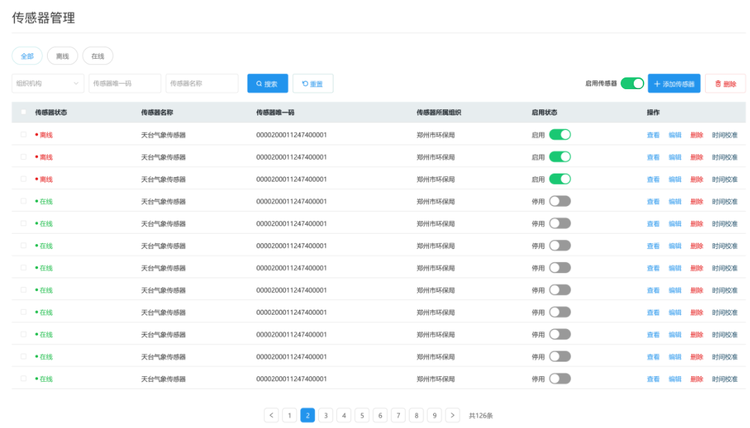This screenshot has width=750, height=428.
Task: Click time calibration in third row
Action: (724, 180)
